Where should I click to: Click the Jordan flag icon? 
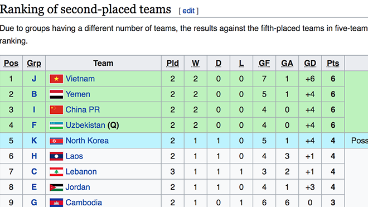pyautogui.click(x=56, y=187)
